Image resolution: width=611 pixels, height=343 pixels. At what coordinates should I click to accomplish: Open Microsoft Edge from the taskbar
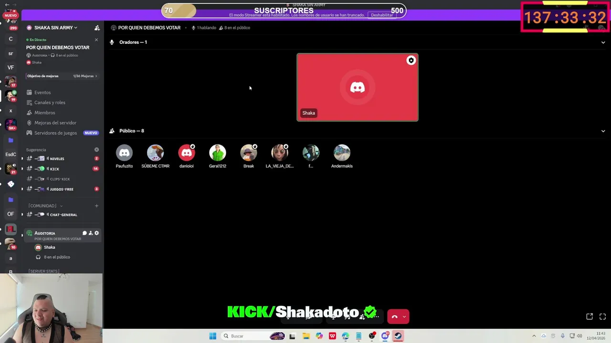[345, 336]
